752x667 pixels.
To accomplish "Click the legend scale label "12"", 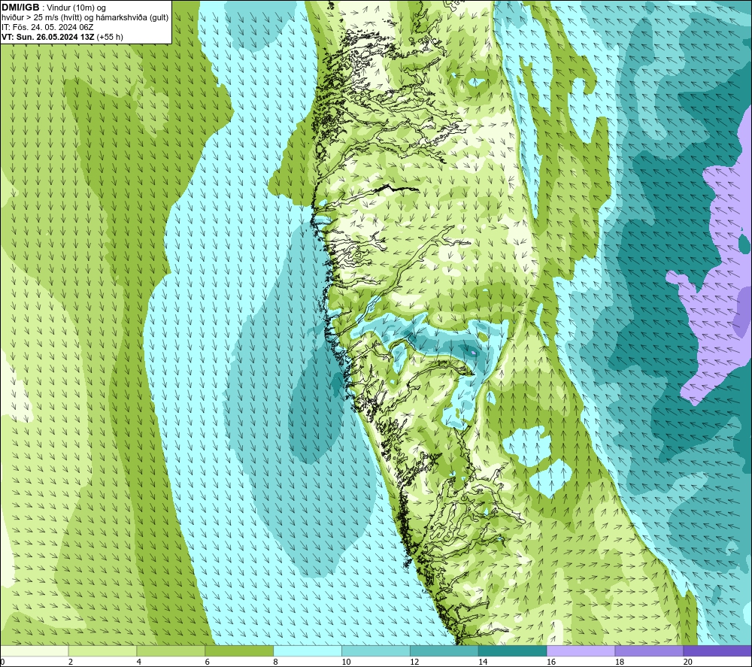I will click(x=414, y=662).
